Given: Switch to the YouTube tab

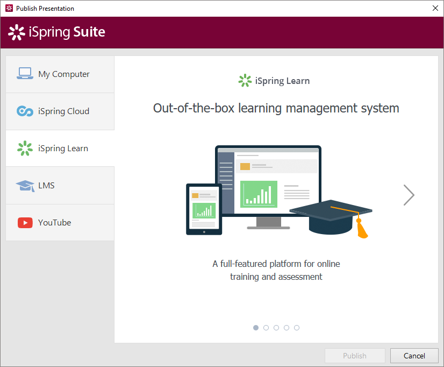Looking at the screenshot, I should (x=60, y=222).
